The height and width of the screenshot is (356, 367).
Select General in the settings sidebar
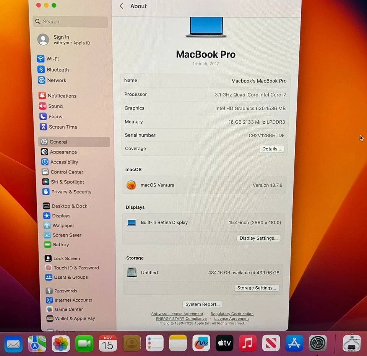(x=58, y=142)
